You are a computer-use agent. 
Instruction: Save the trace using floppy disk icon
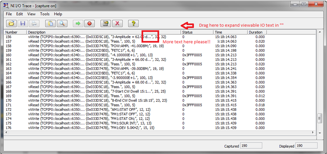[23, 24]
